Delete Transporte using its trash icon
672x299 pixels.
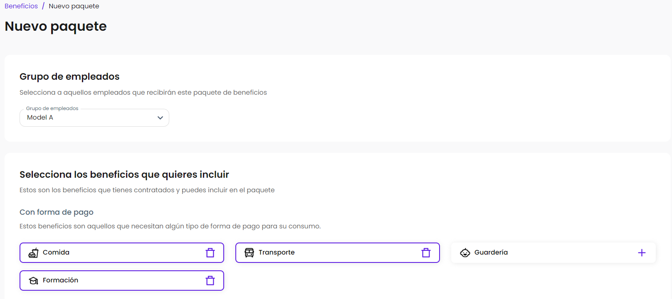(426, 252)
